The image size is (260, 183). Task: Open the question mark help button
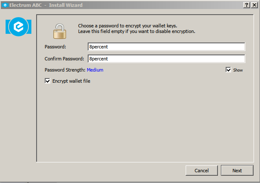point(247,5)
